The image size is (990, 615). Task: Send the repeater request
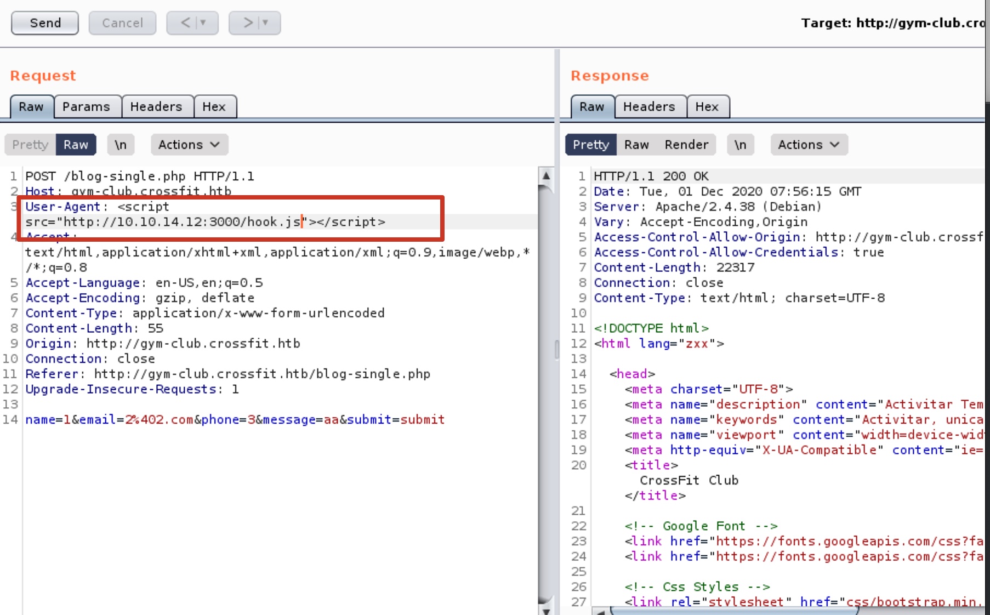point(45,23)
